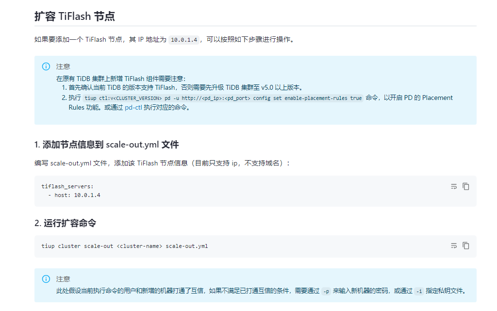Copy the tiup cluster scale-out command
The image size is (497, 311).
tap(465, 246)
